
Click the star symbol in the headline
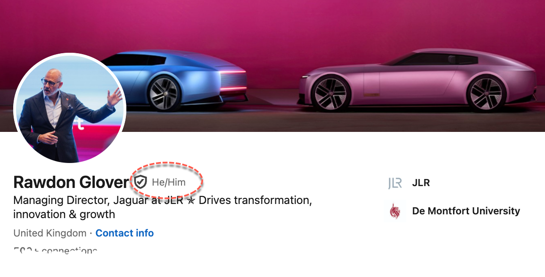click(191, 201)
